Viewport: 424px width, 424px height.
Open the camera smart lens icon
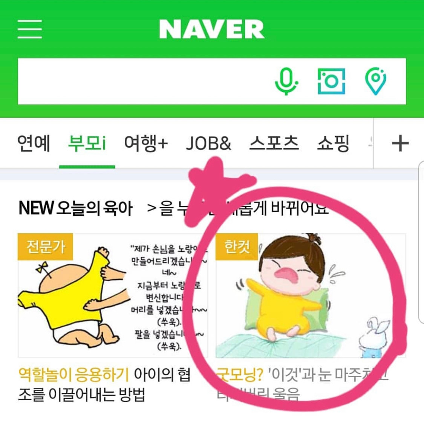point(331,81)
